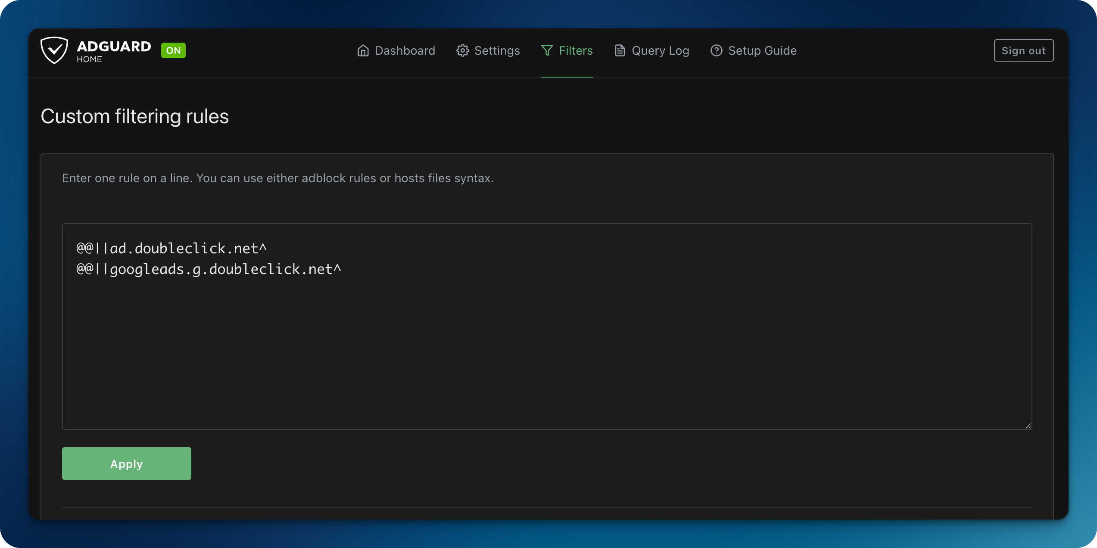Select the Filters menu label
The image size is (1097, 548).
[x=576, y=50]
